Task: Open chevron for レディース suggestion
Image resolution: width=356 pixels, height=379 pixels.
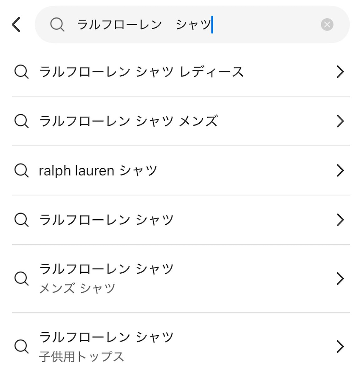Action: tap(340, 72)
